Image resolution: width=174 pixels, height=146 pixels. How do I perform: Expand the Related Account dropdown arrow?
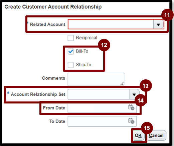[x=158, y=24]
